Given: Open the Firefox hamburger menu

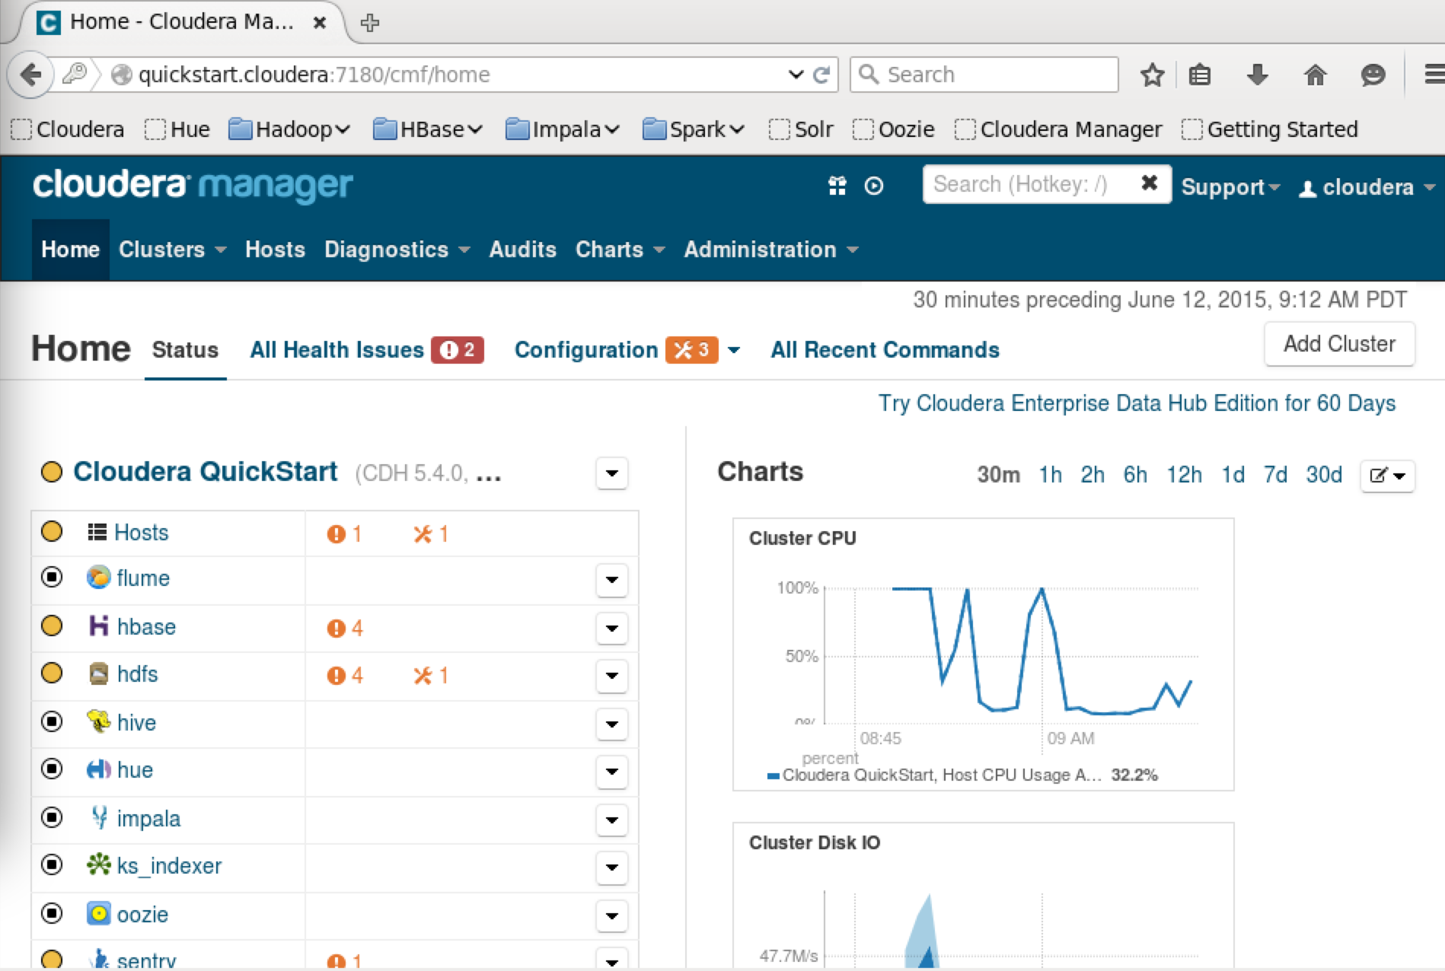Looking at the screenshot, I should (x=1433, y=75).
